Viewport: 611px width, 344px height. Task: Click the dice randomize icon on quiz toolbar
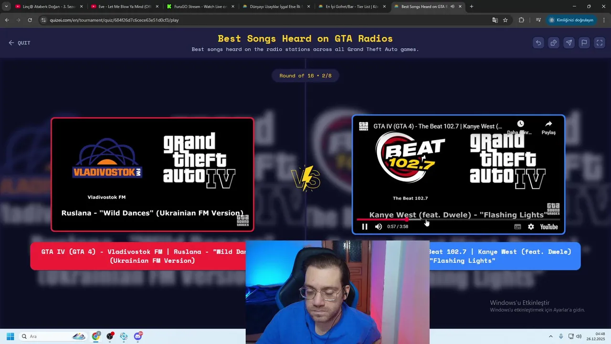pos(554,43)
